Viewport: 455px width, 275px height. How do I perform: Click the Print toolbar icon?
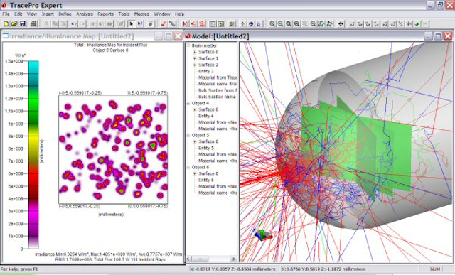33,23
